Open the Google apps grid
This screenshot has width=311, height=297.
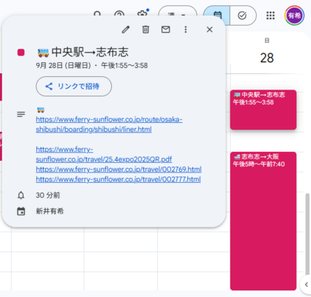(270, 16)
